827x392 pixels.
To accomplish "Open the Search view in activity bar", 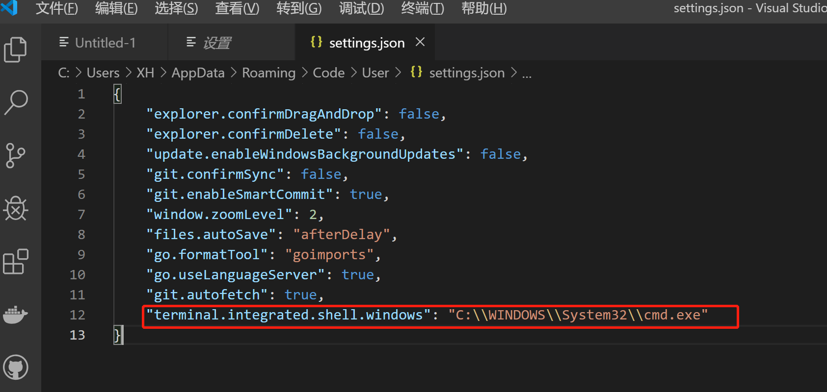I will 16,102.
